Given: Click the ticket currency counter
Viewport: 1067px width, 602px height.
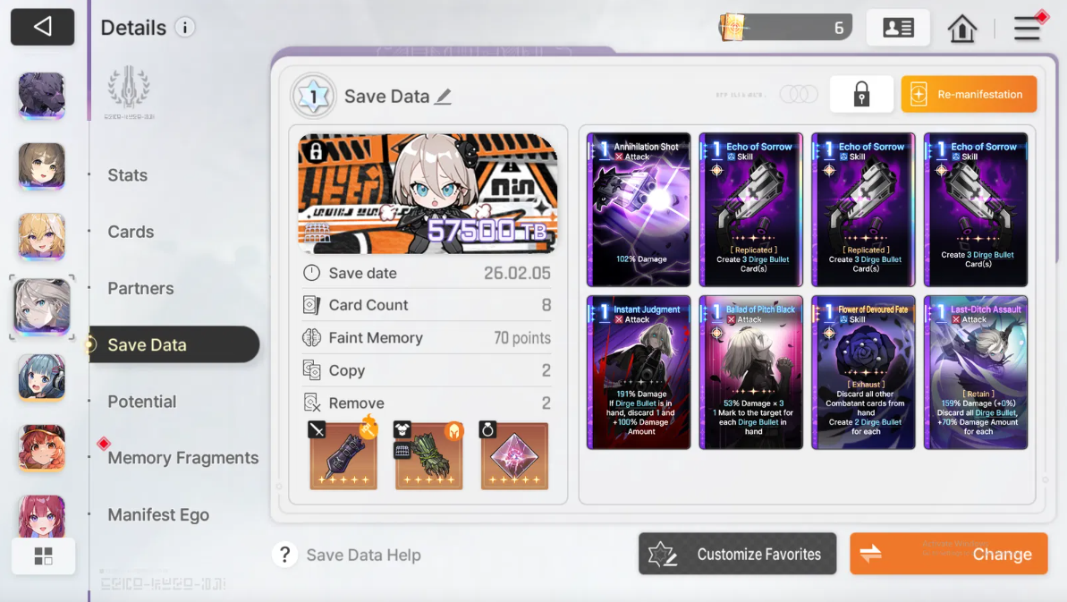Looking at the screenshot, I should [785, 28].
